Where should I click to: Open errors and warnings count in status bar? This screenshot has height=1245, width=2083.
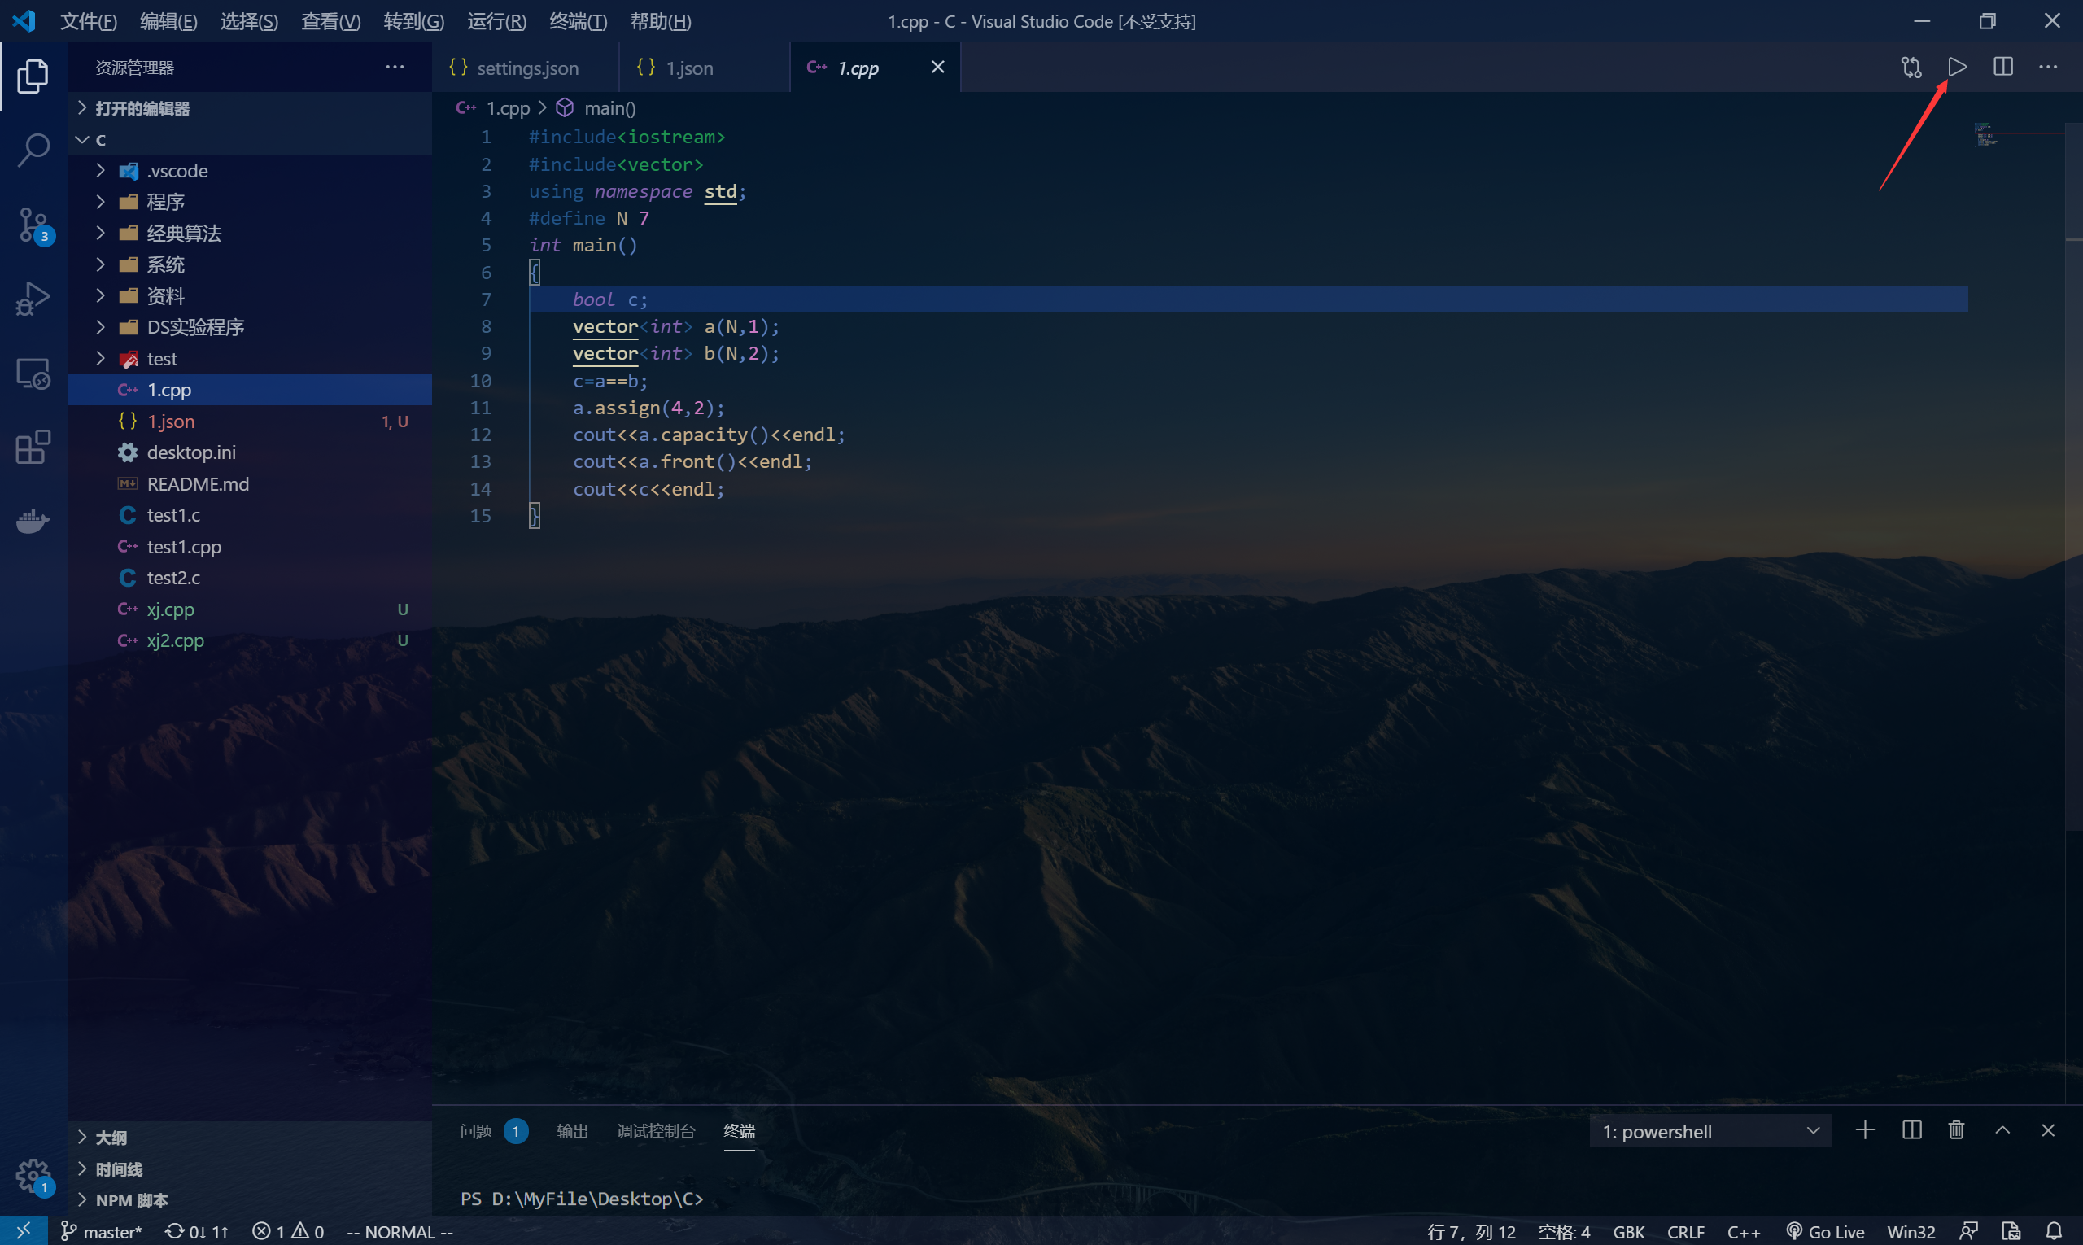288,1232
